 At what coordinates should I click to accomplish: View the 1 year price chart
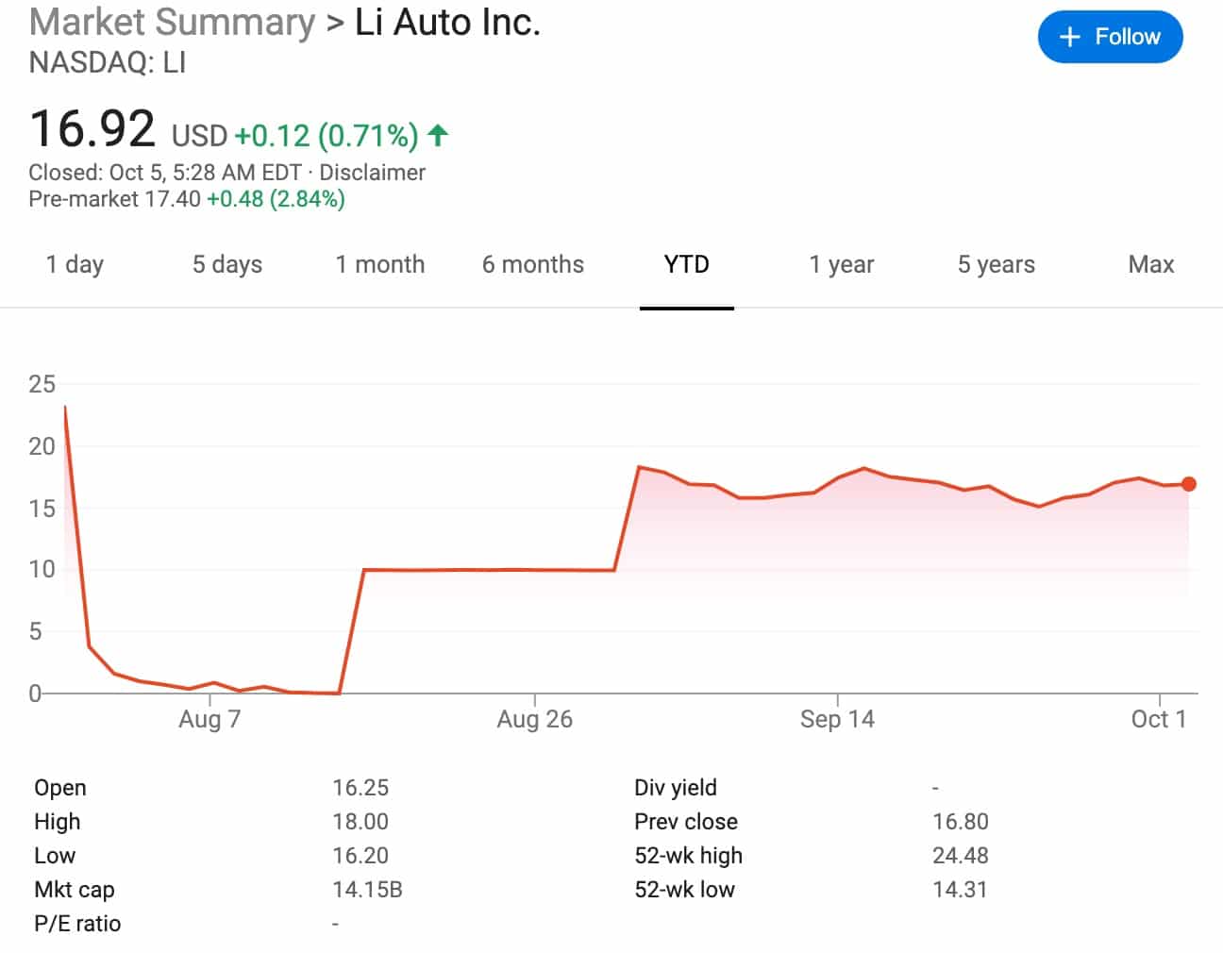click(841, 265)
